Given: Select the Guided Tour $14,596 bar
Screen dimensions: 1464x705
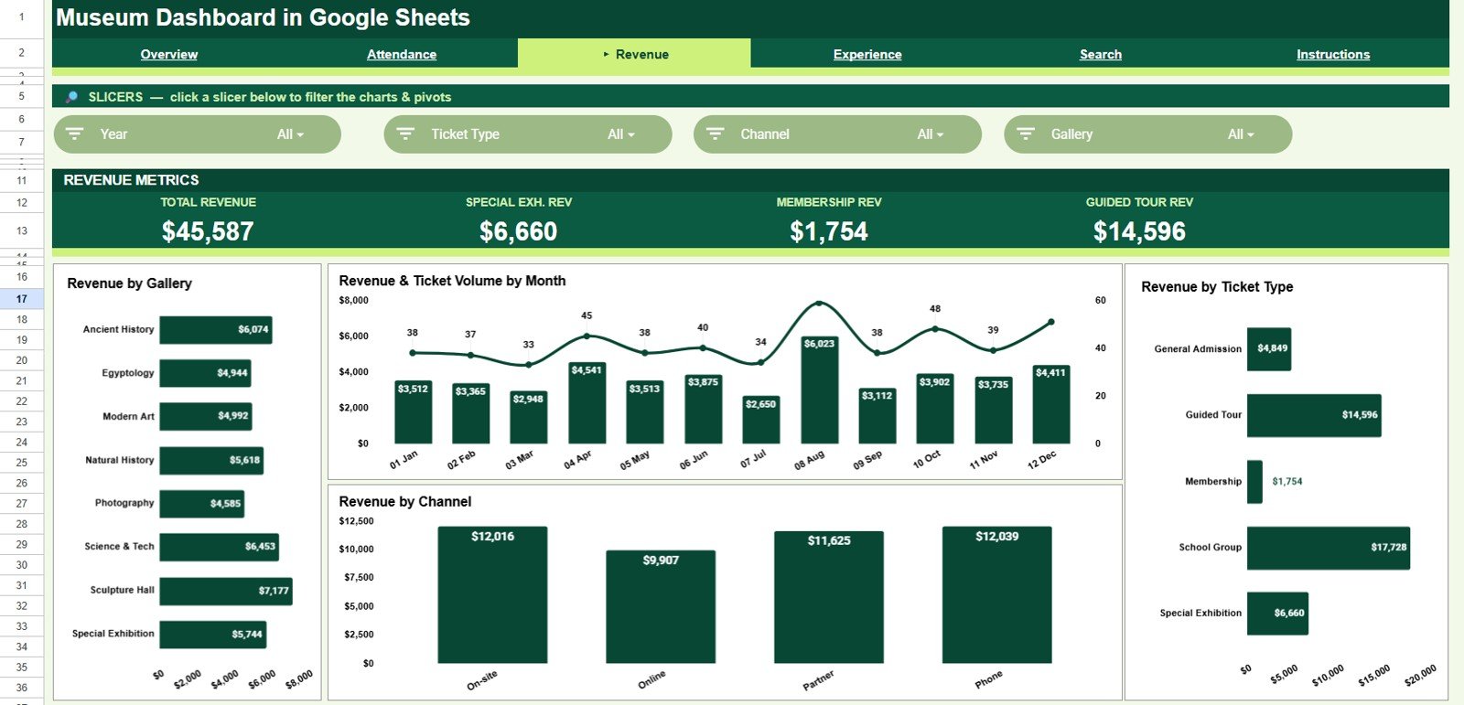Looking at the screenshot, I should [x=1314, y=415].
